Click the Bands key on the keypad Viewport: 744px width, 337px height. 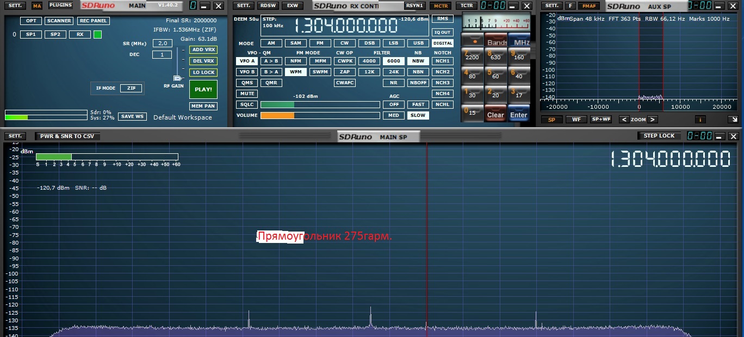point(497,41)
